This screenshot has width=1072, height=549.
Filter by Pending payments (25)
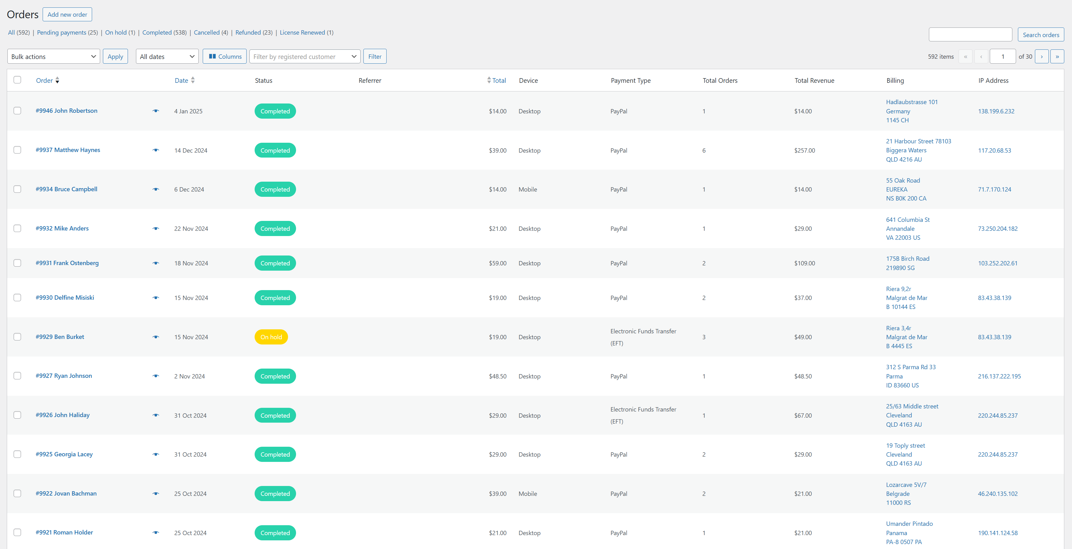point(67,32)
